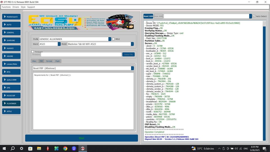Viewport: 270px width, 152px height.
Task: Open the AUTO sidebar section
Action: click(x=11, y=25)
